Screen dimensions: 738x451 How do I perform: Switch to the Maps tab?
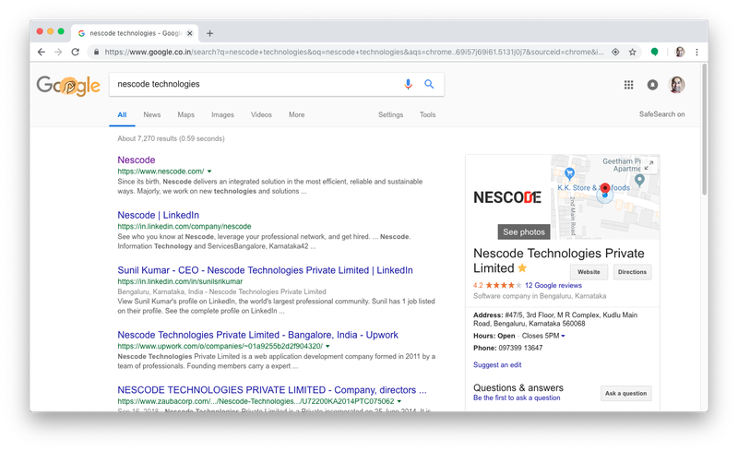pyautogui.click(x=186, y=114)
